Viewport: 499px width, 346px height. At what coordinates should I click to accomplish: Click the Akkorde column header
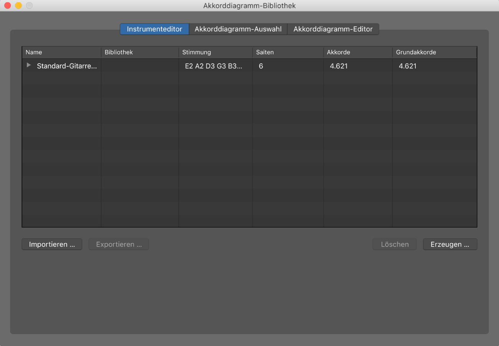[x=357, y=52]
